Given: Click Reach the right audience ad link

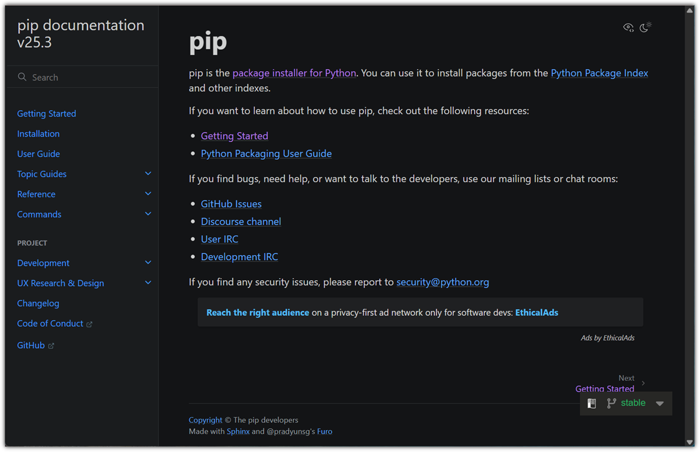Looking at the screenshot, I should (258, 312).
